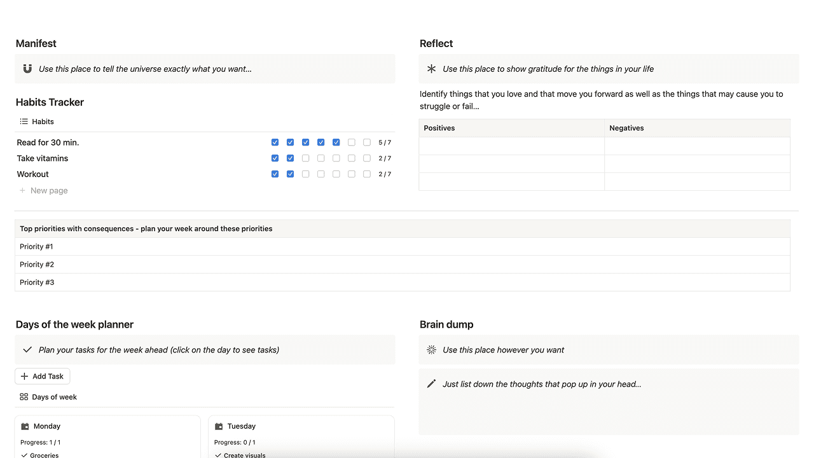The image size is (814, 458).
Task: Click the 5 / 7 progress count
Action: (385, 142)
